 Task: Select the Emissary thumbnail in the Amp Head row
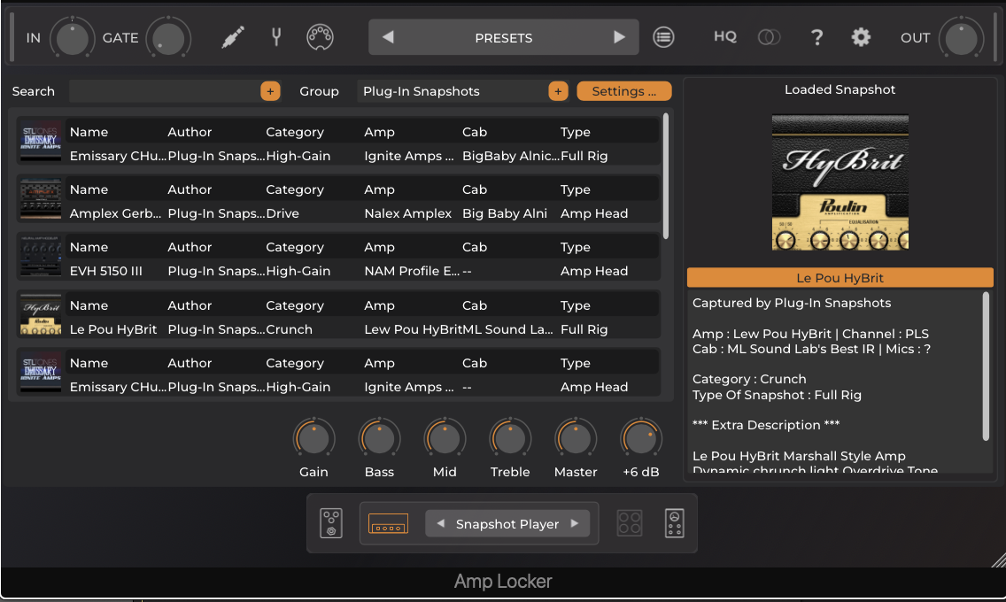41,373
